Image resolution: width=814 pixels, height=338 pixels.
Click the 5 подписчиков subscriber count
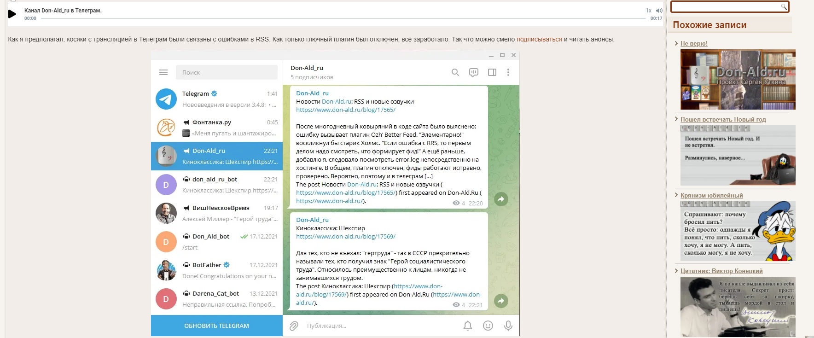tap(312, 77)
